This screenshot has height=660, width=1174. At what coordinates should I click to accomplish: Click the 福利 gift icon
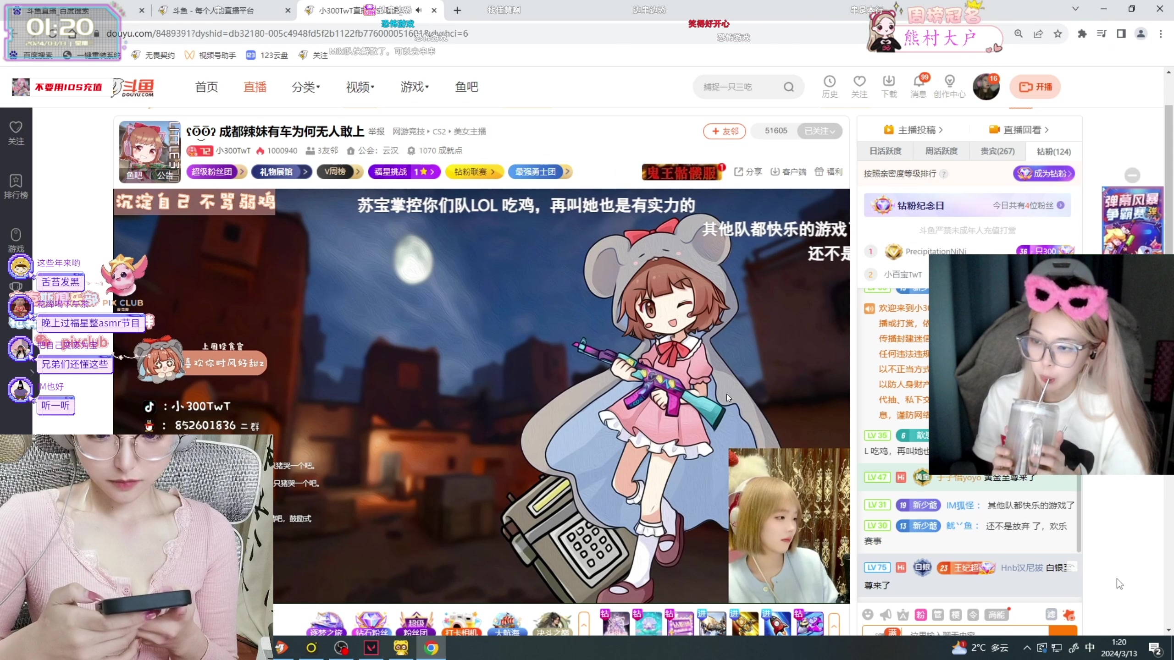[829, 171]
